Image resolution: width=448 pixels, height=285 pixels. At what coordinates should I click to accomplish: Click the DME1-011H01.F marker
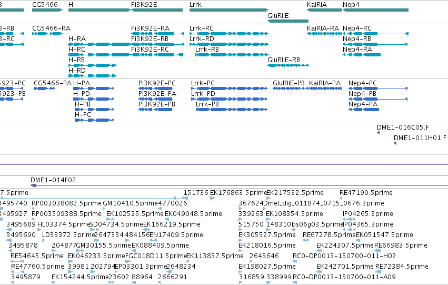[x=395, y=143]
